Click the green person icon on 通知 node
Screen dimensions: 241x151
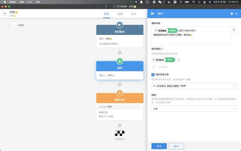(119, 61)
